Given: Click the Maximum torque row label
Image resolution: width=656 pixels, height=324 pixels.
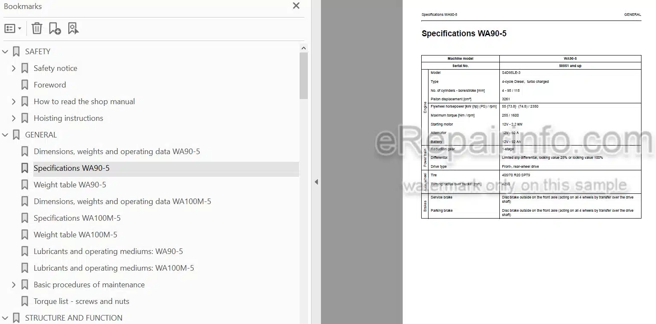Looking at the screenshot, I should click(x=452, y=115).
